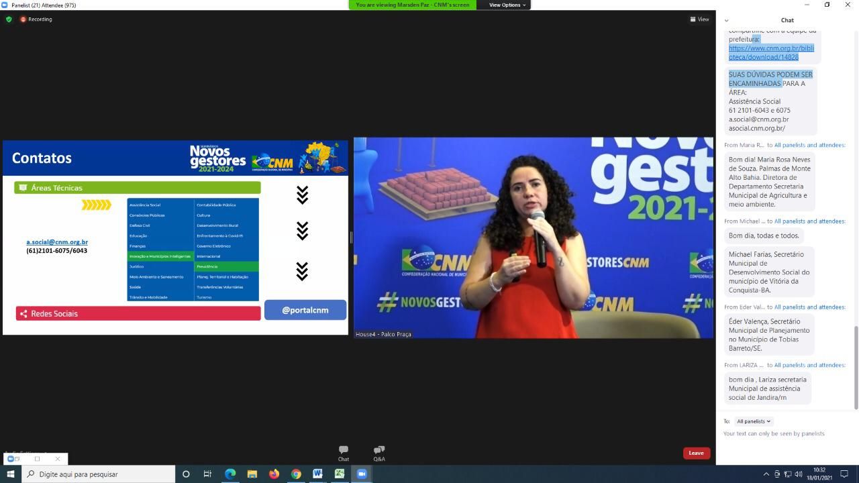Click the divider handle between screen and video
This screenshot has height=483, width=859.
[351, 237]
